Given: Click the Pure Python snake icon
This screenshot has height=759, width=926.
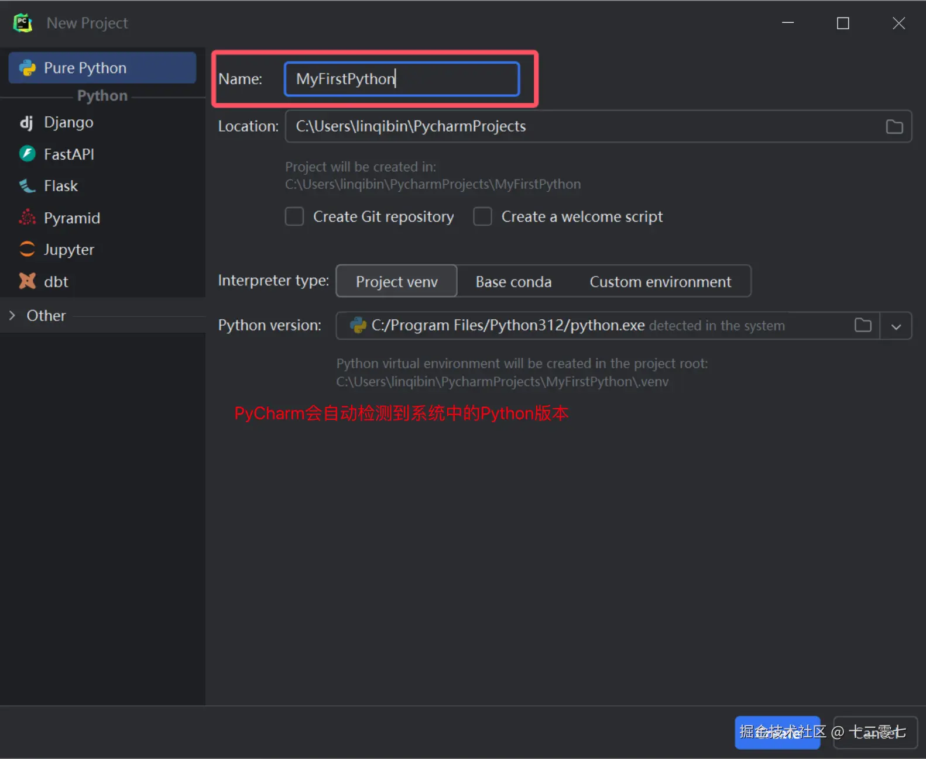Looking at the screenshot, I should point(28,68).
